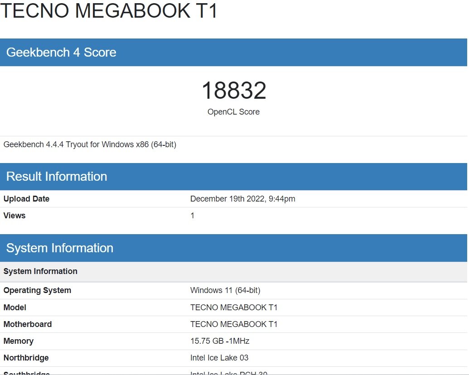Select the Views count value 1
Image resolution: width=469 pixels, height=375 pixels.
pyautogui.click(x=192, y=216)
